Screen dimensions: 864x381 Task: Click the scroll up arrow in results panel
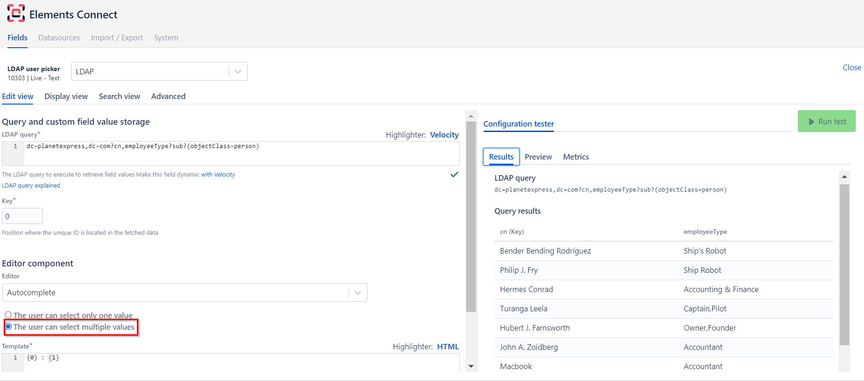[x=844, y=177]
